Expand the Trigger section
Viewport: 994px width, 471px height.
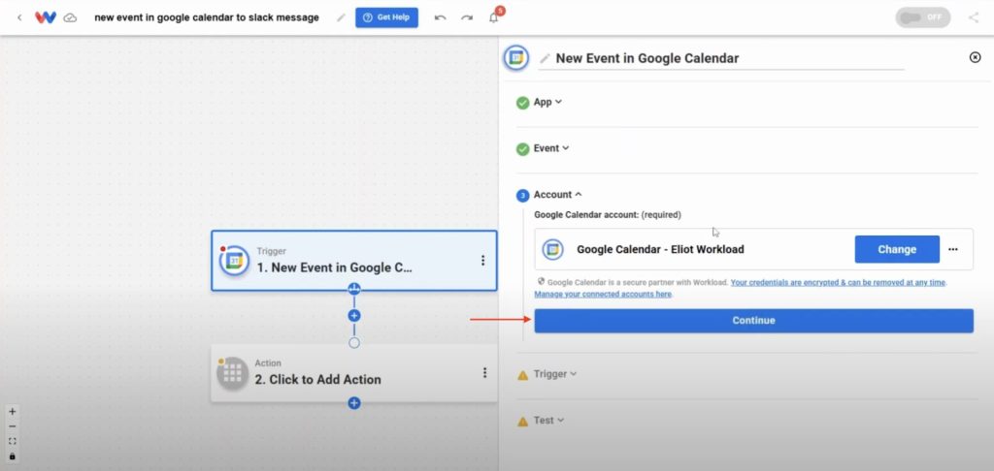tap(555, 374)
